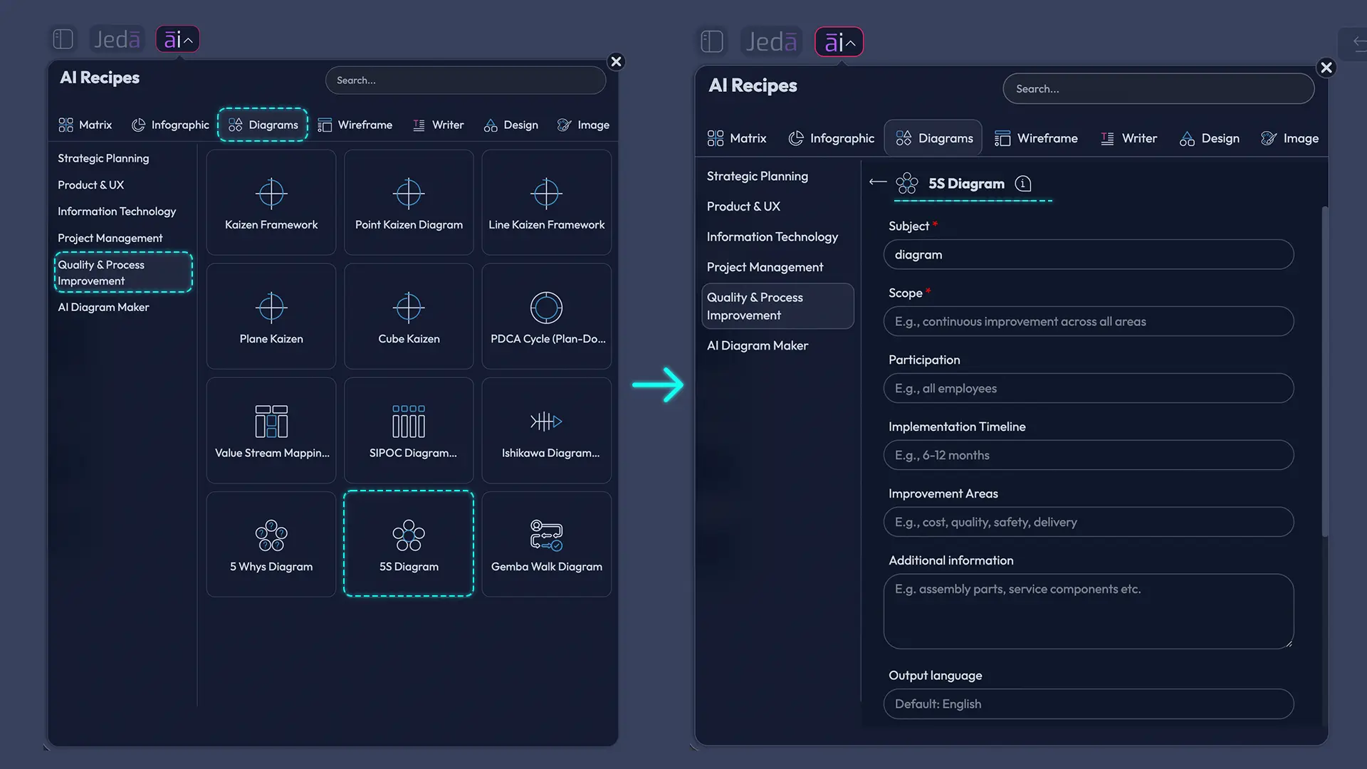Toggle sidebar panel icon in left window
This screenshot has width=1367, height=769.
coord(63,39)
